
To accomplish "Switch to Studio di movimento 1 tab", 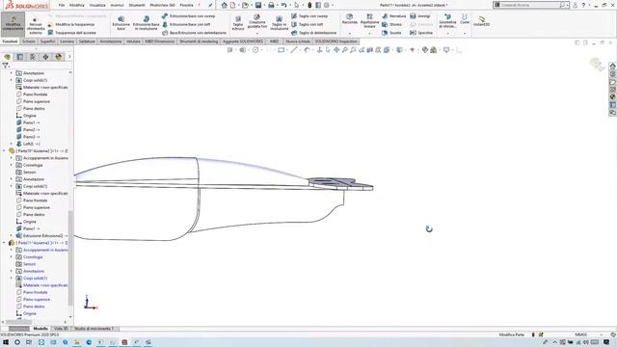I will [94, 329].
